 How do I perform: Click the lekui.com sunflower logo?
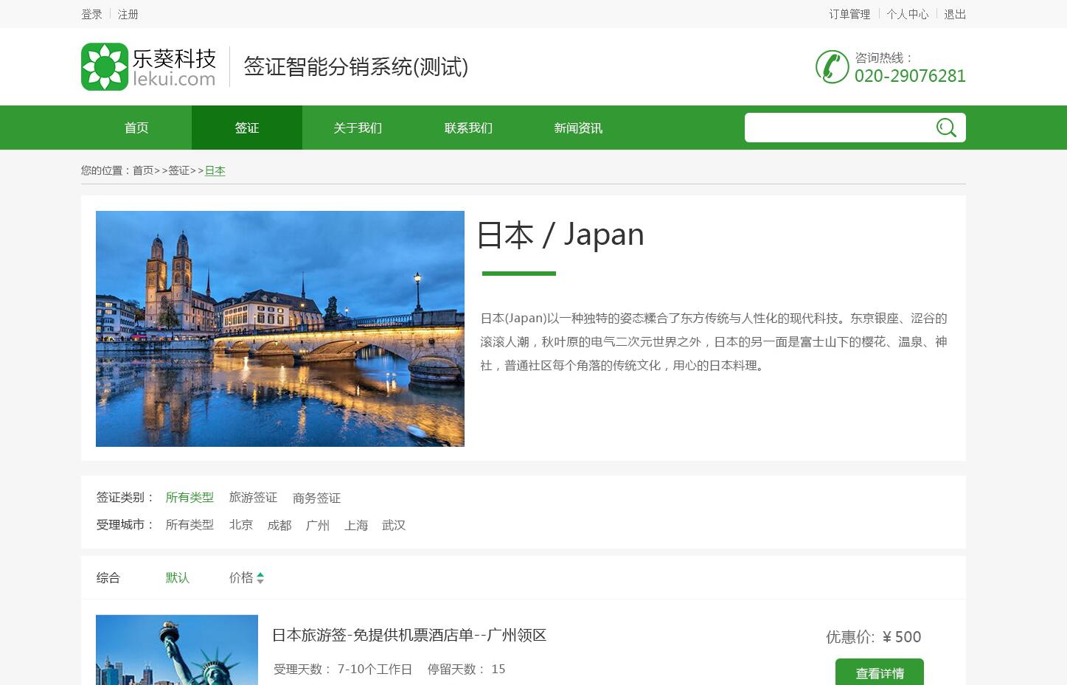pos(105,66)
